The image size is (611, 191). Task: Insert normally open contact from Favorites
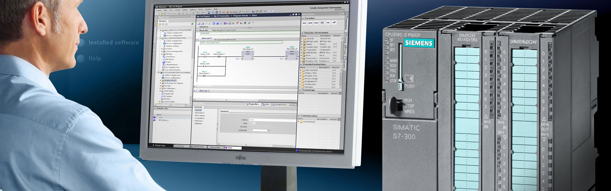point(304,23)
